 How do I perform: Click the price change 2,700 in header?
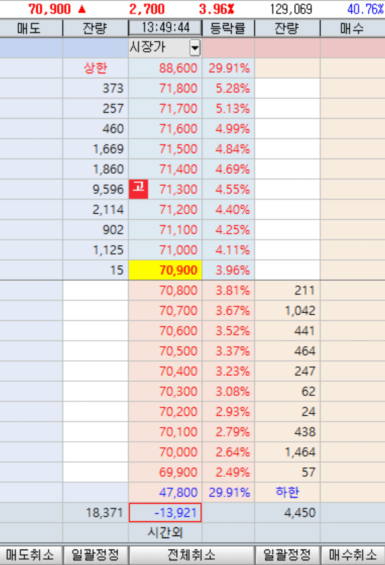point(147,9)
